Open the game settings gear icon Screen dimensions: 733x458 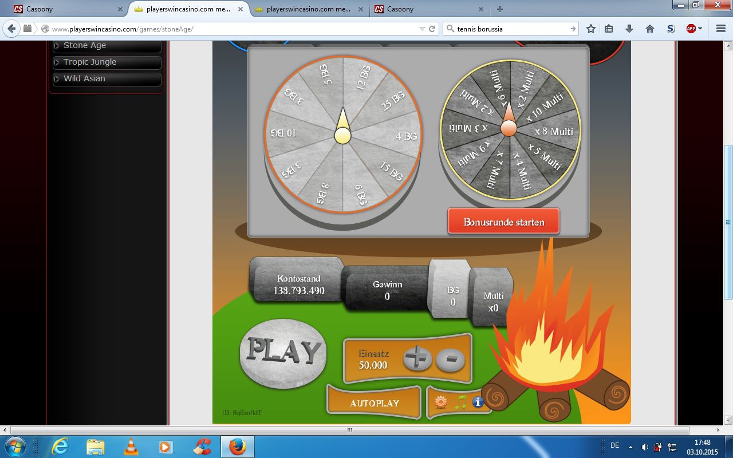(440, 402)
